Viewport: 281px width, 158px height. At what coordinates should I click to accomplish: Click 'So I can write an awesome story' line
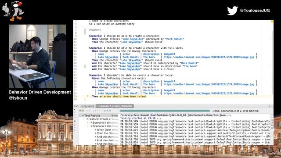[x=112, y=24]
